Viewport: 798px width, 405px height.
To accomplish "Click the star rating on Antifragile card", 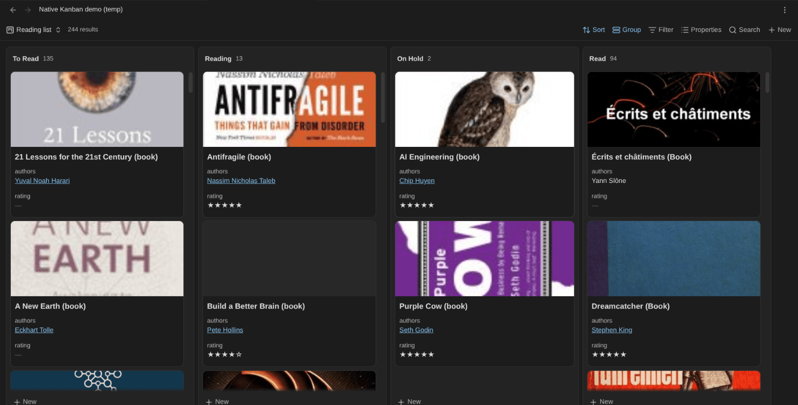I will 225,206.
